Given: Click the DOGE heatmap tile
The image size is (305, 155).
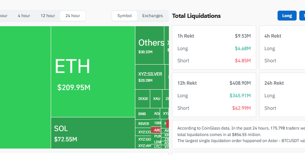Looking at the screenshot, I should click(143, 99).
